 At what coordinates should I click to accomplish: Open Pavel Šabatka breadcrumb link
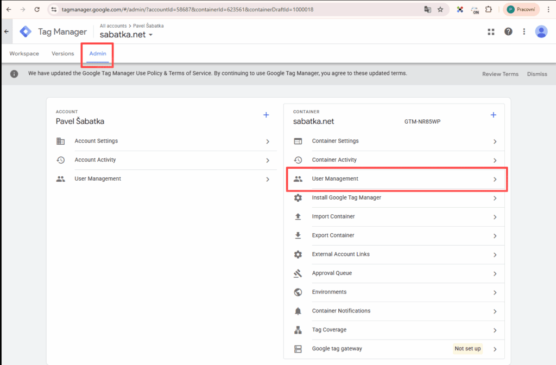[148, 26]
